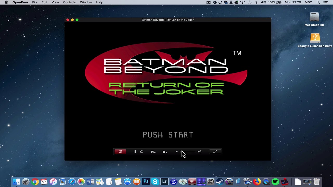Open the App Store in the Dock
Image resolution: width=333 pixels, height=187 pixels.
(127, 182)
